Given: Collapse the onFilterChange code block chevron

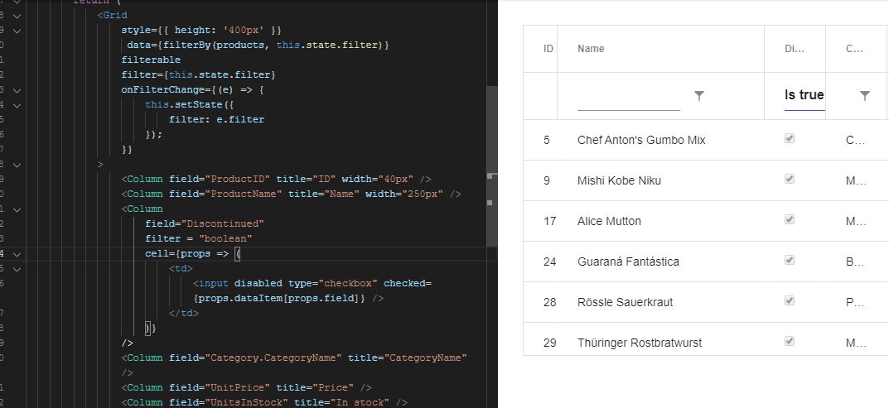Looking at the screenshot, I should click(17, 89).
